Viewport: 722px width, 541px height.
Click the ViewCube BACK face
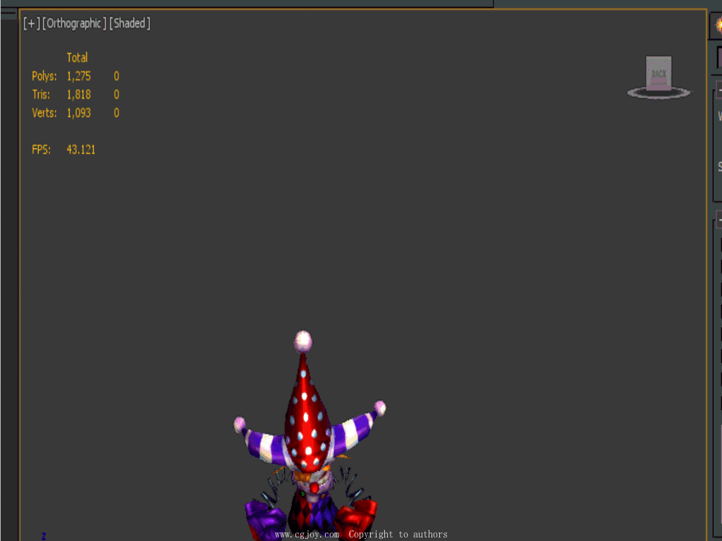(659, 73)
